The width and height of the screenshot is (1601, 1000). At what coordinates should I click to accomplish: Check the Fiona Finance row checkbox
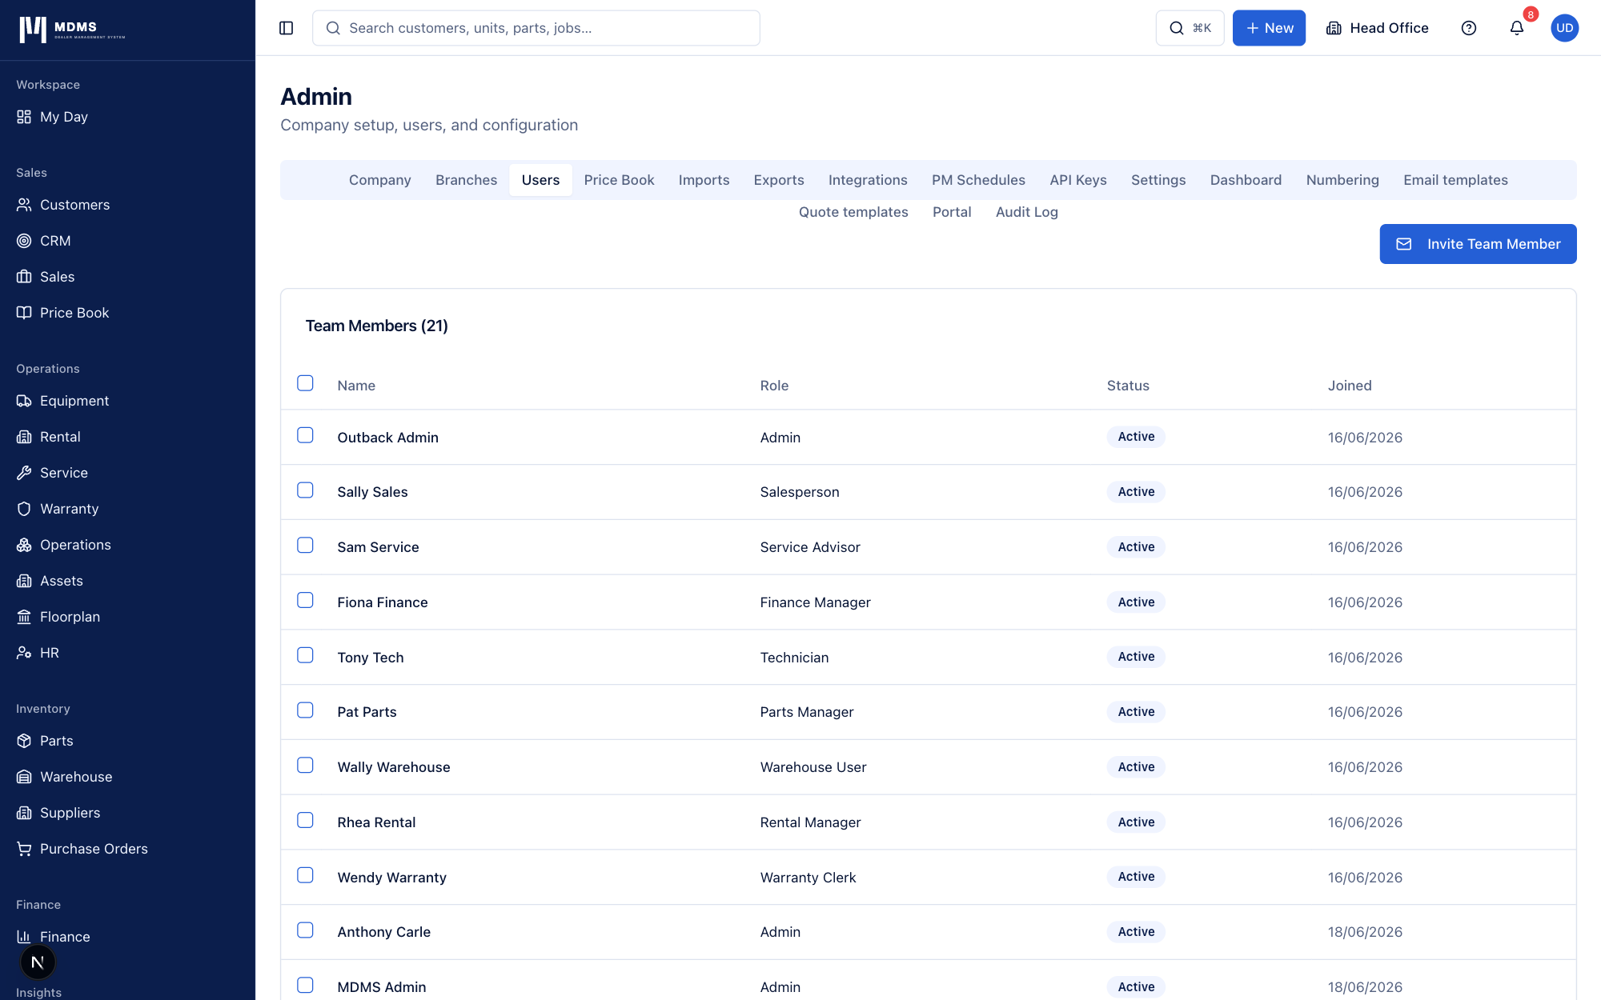tap(305, 600)
